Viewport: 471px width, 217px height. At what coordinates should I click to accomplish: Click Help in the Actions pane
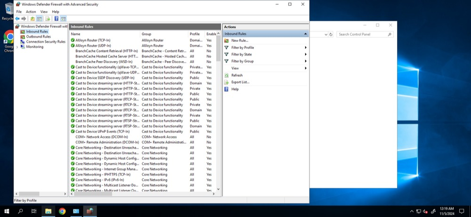click(x=235, y=89)
